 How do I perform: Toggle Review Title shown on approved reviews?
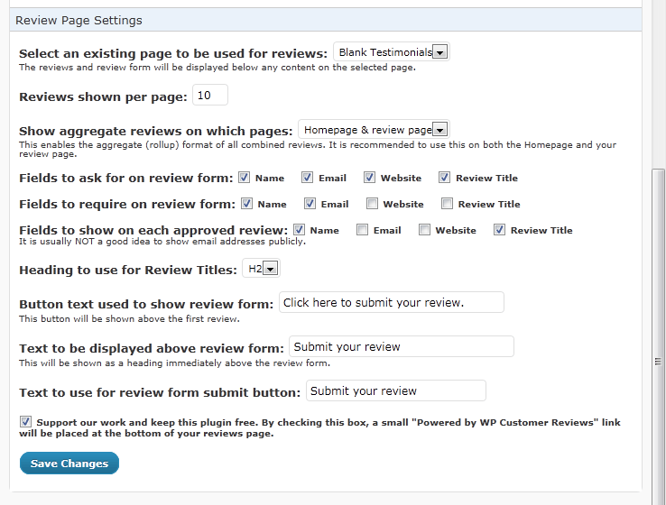(x=499, y=230)
